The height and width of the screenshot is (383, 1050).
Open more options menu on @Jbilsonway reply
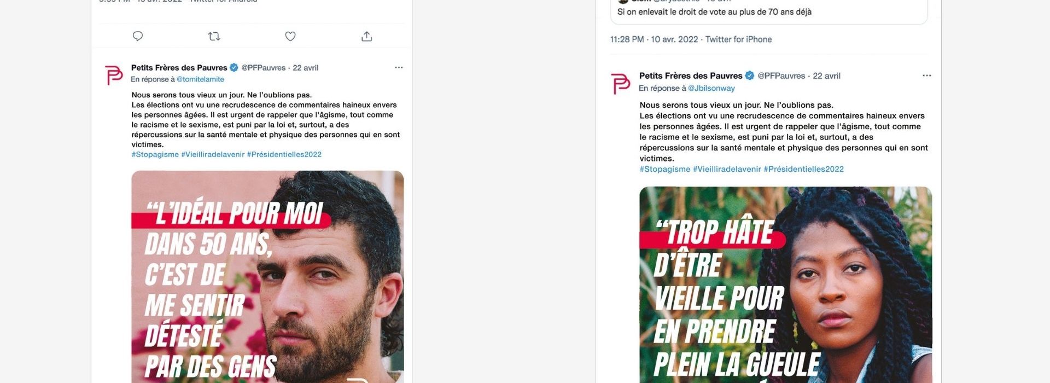pyautogui.click(x=926, y=76)
